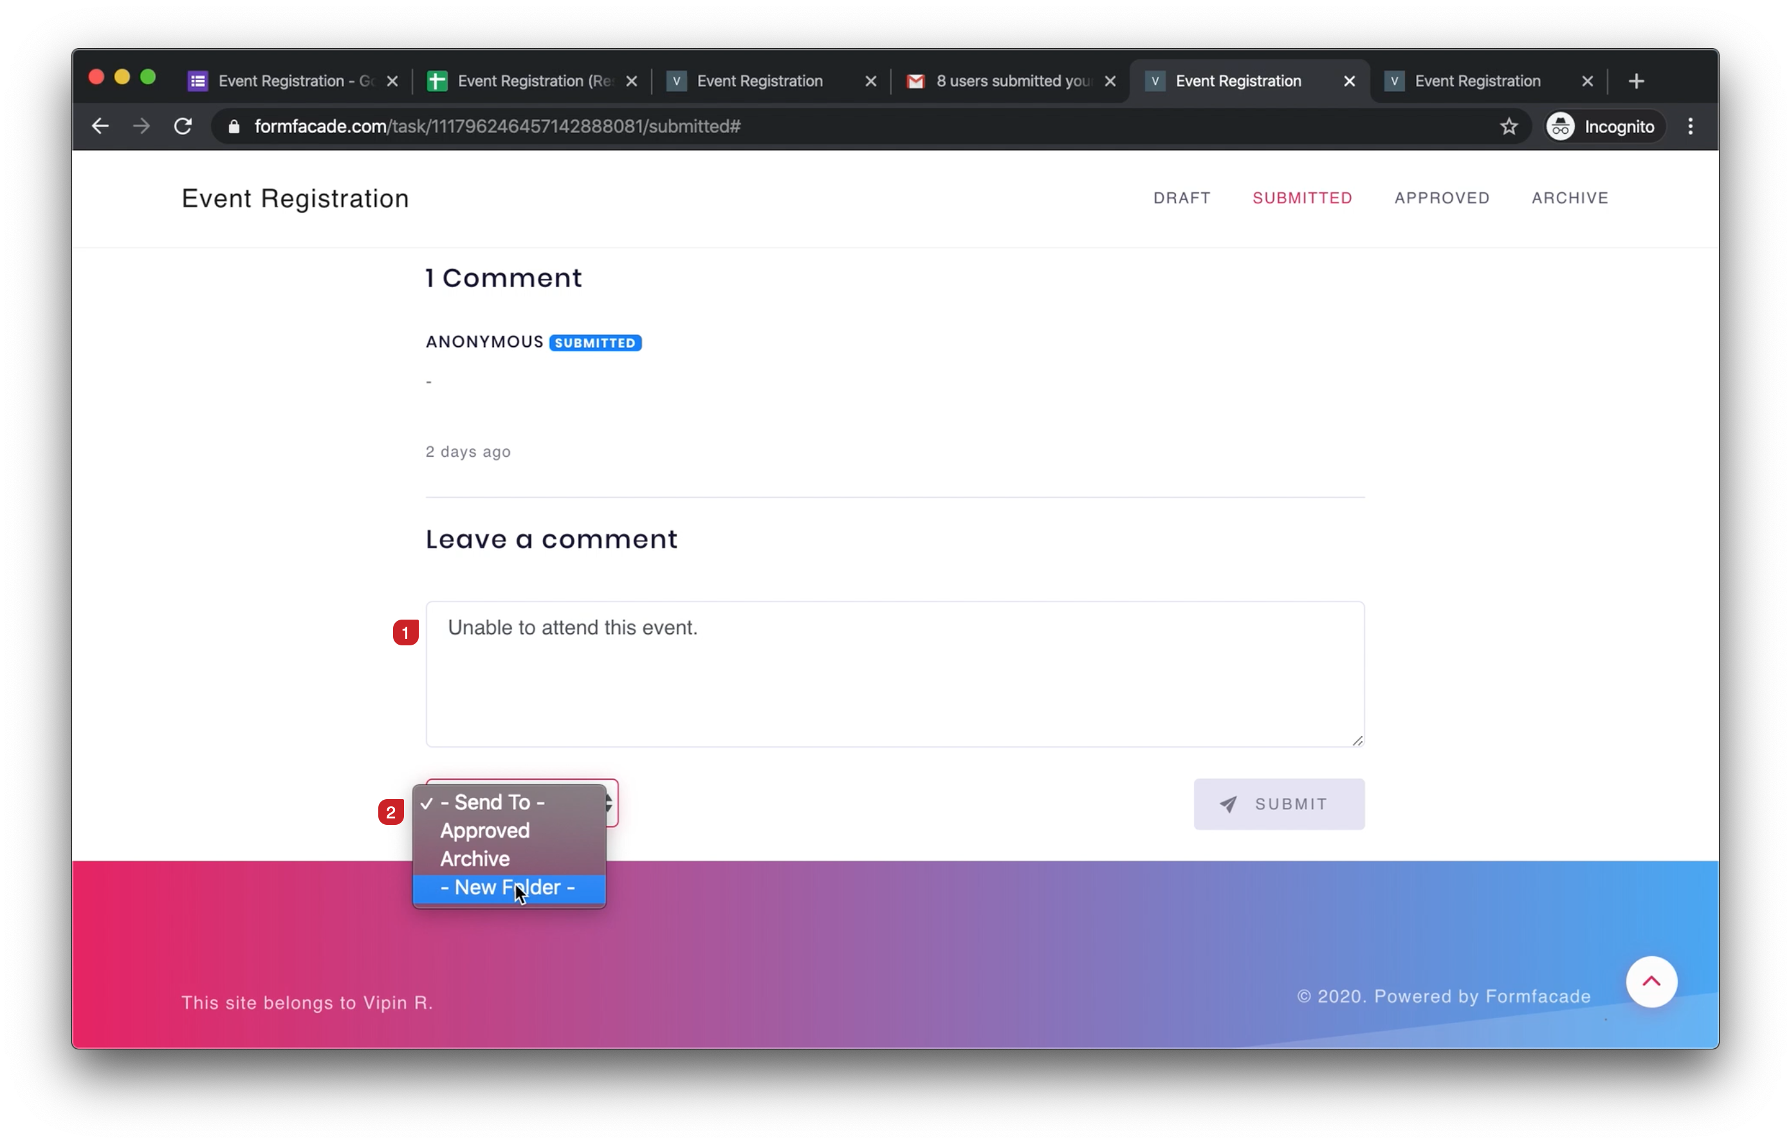Click the scroll-to-top chevron button

tap(1651, 982)
